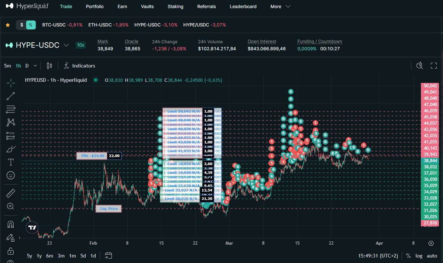Activate the zoom-in magnifier tool
443x263 pixels.
pyautogui.click(x=11, y=206)
